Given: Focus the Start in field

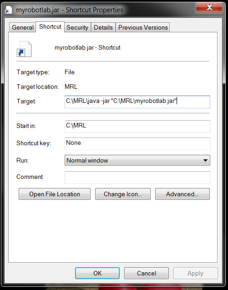Looking at the screenshot, I should (137, 127).
